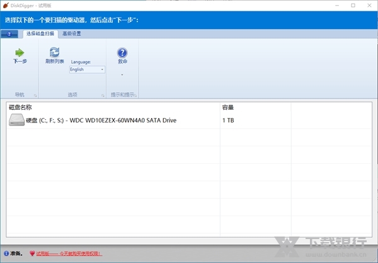Click the 容量 column header

(x=228, y=107)
